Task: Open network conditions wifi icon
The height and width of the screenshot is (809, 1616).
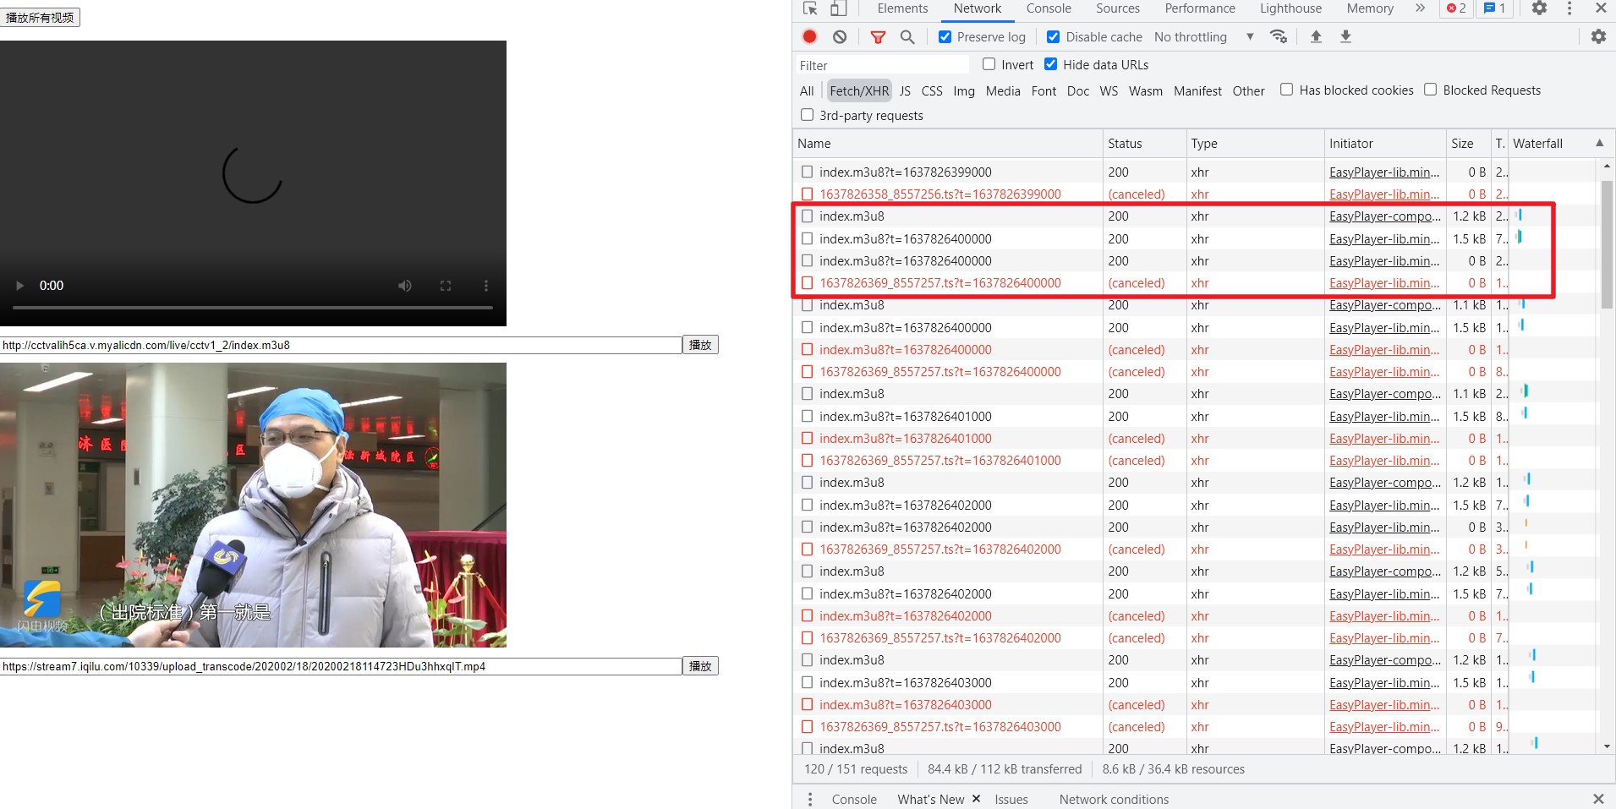Action: point(1279,36)
